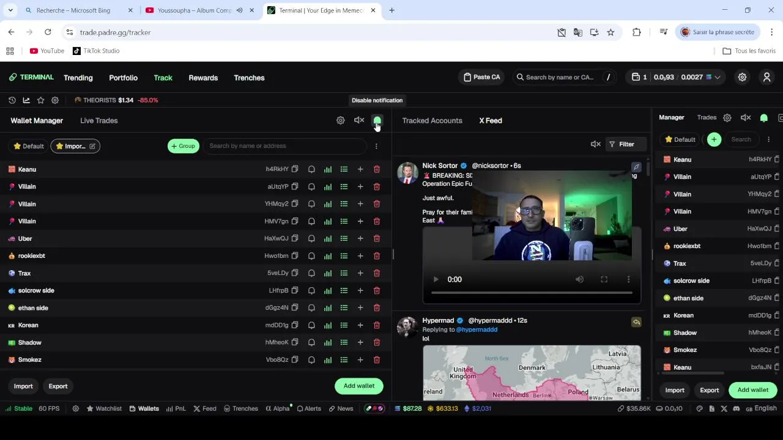Delete the Shadow wallet

[x=377, y=342]
